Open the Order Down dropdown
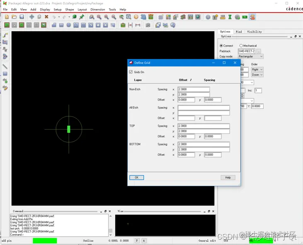 point(257,75)
